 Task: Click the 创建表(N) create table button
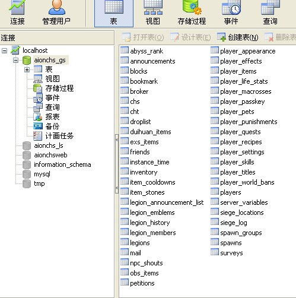pos(237,37)
